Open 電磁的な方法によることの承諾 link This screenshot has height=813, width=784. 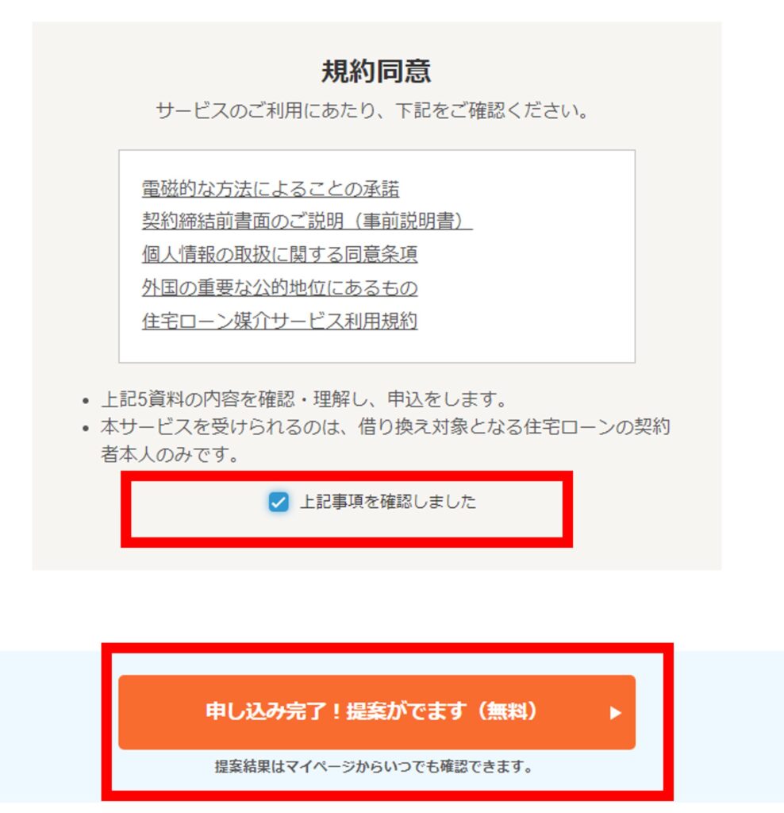pos(271,188)
